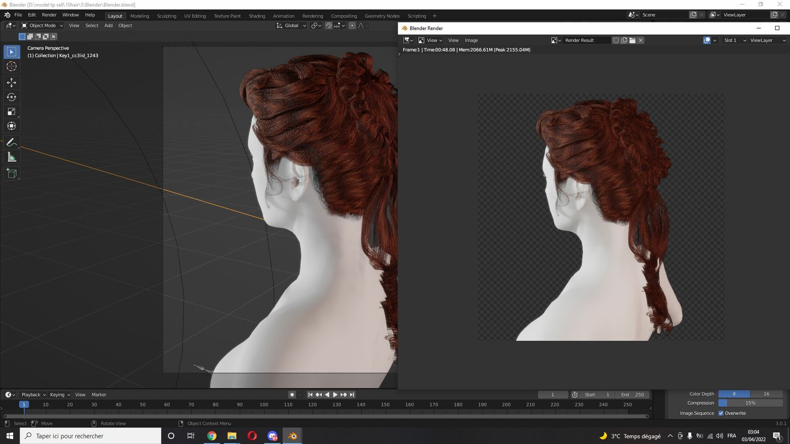Open the Object Mode dropdown

pos(42,25)
